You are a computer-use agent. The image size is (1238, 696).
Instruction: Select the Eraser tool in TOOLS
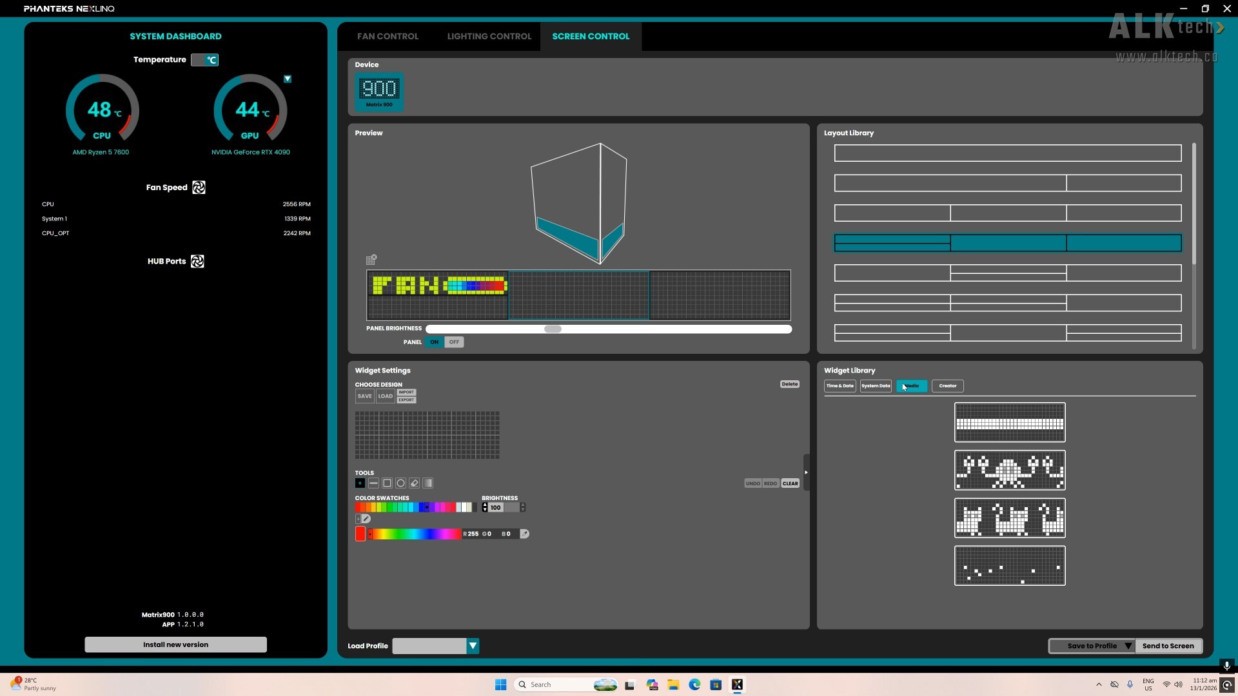point(414,483)
